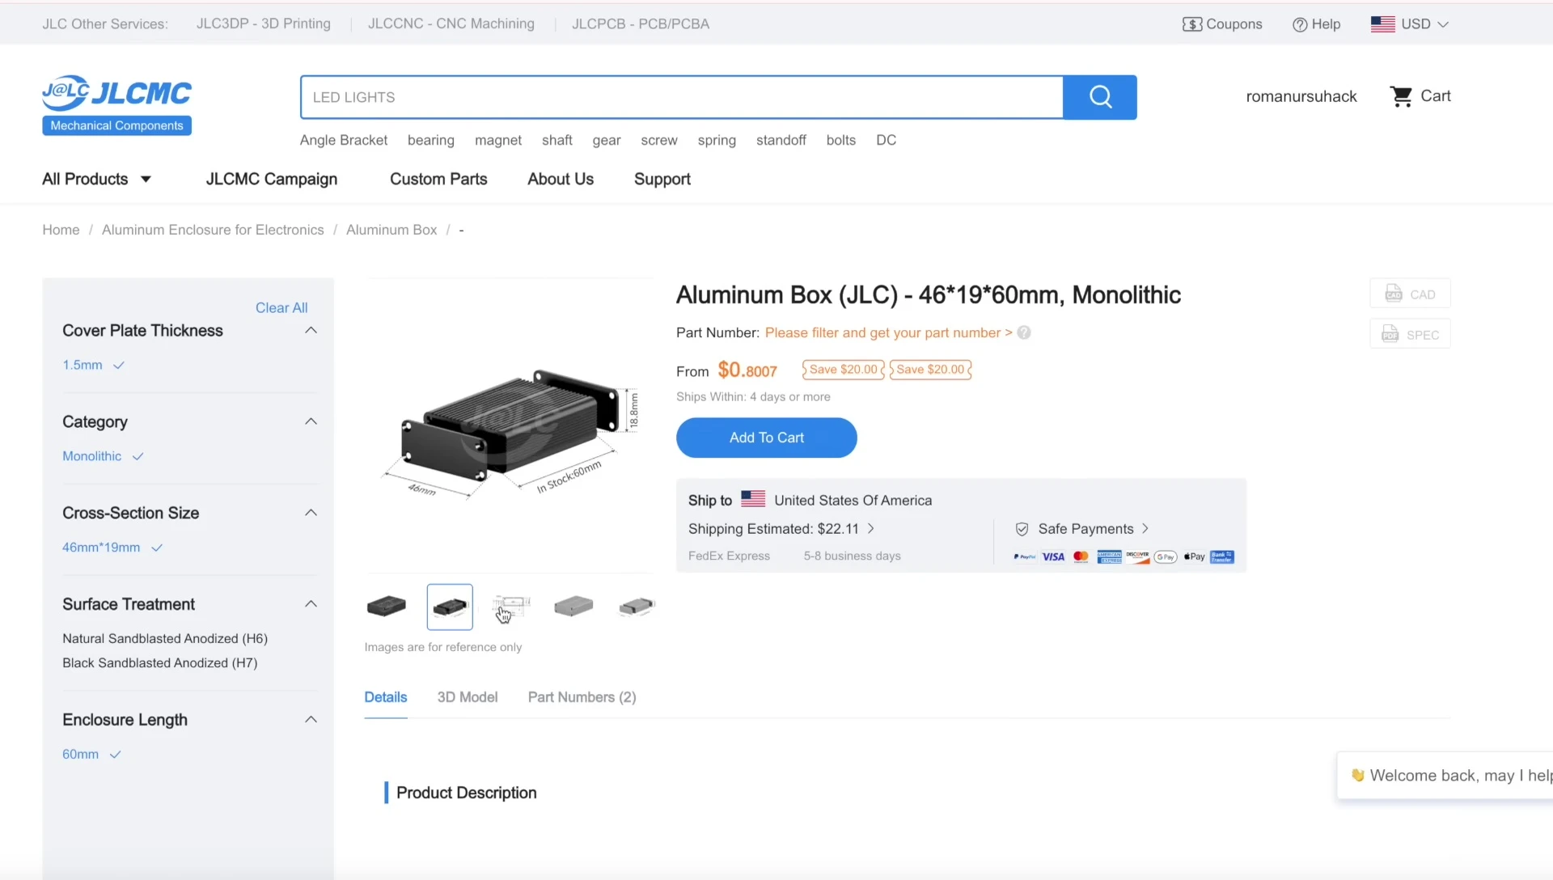
Task: Click the JLCMC logo
Action: pos(116,104)
